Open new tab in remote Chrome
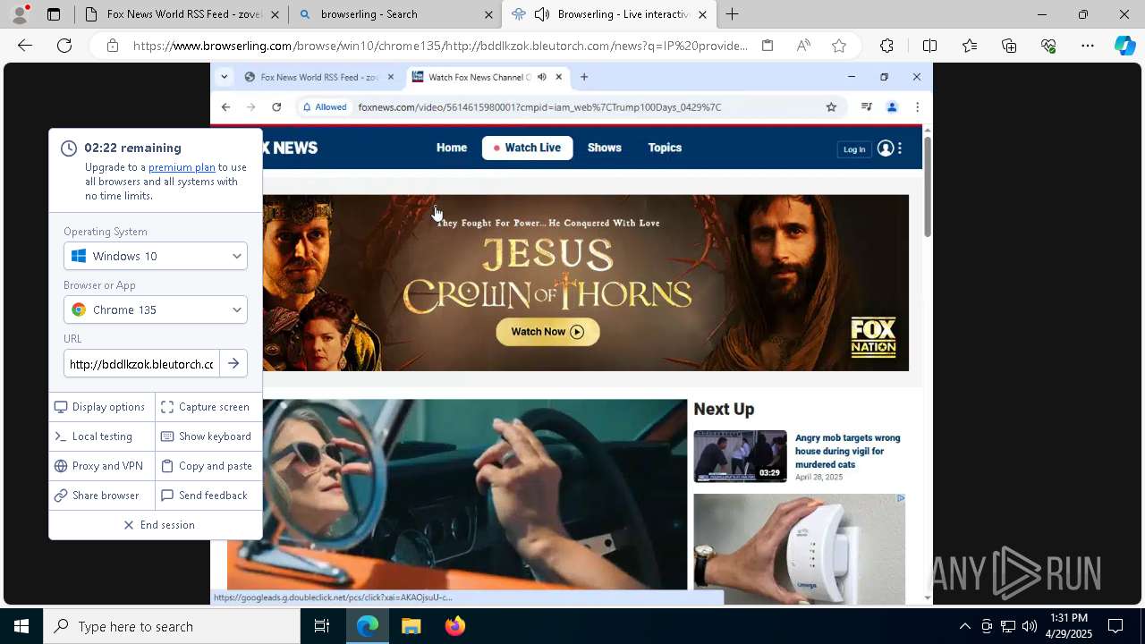 click(x=584, y=77)
